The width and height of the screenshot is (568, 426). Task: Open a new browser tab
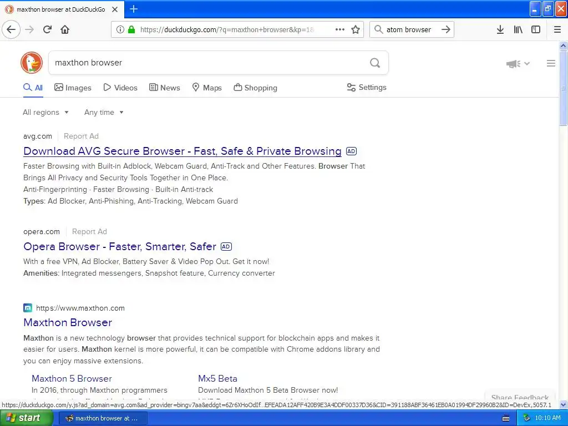coord(134,9)
